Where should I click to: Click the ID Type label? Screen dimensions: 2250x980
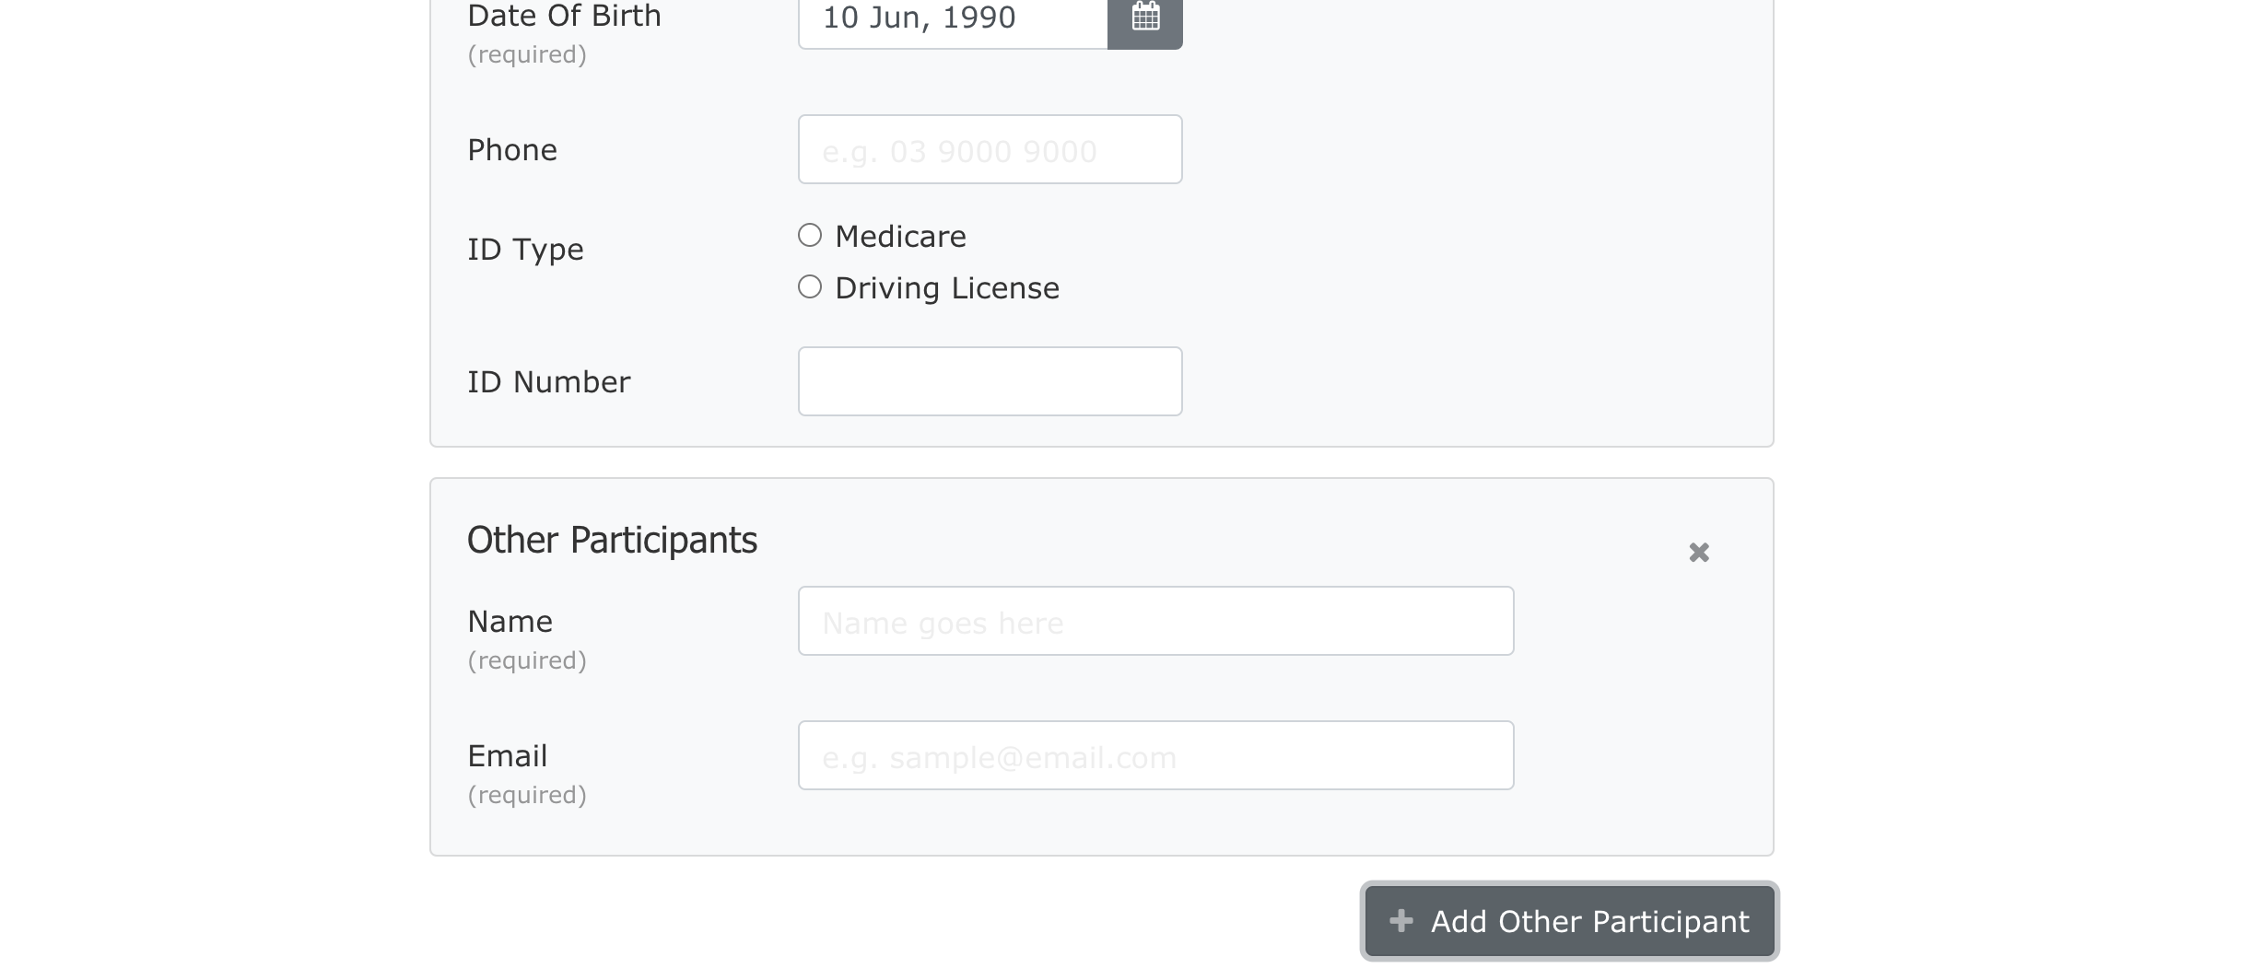tap(525, 250)
